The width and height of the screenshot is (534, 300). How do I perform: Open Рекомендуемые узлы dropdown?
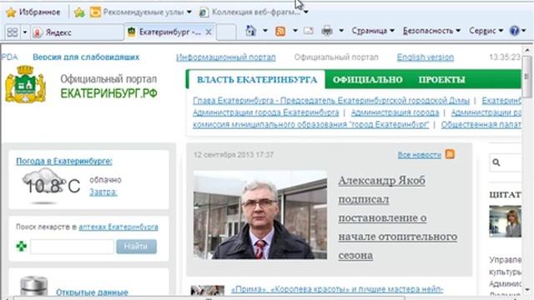pos(141,12)
